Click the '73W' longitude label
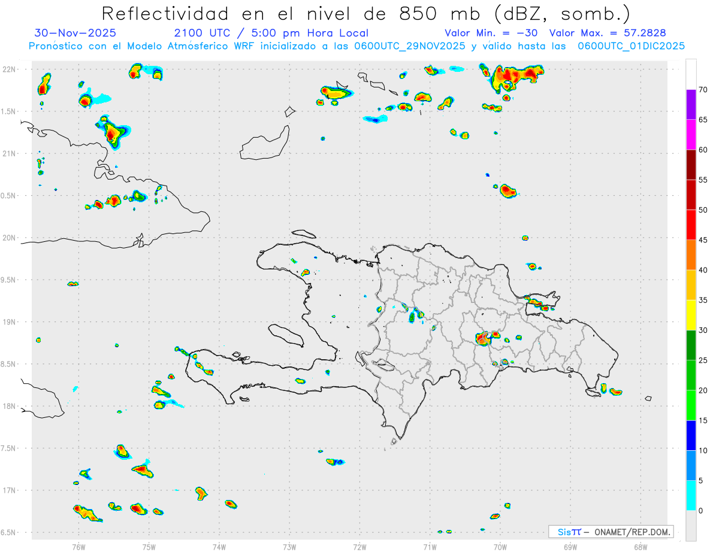This screenshot has height=555, width=719. (x=289, y=547)
